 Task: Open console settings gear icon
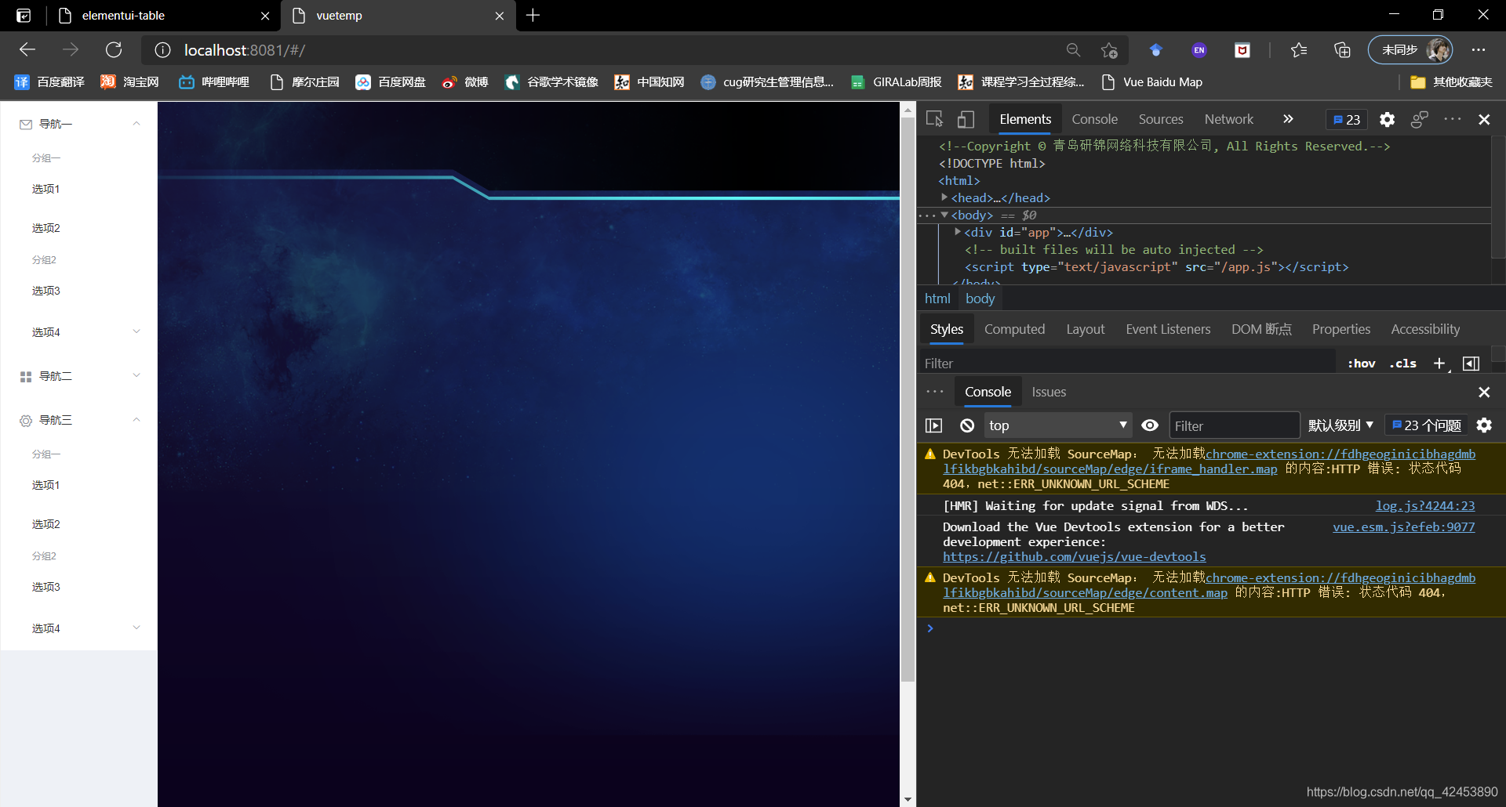pos(1484,425)
